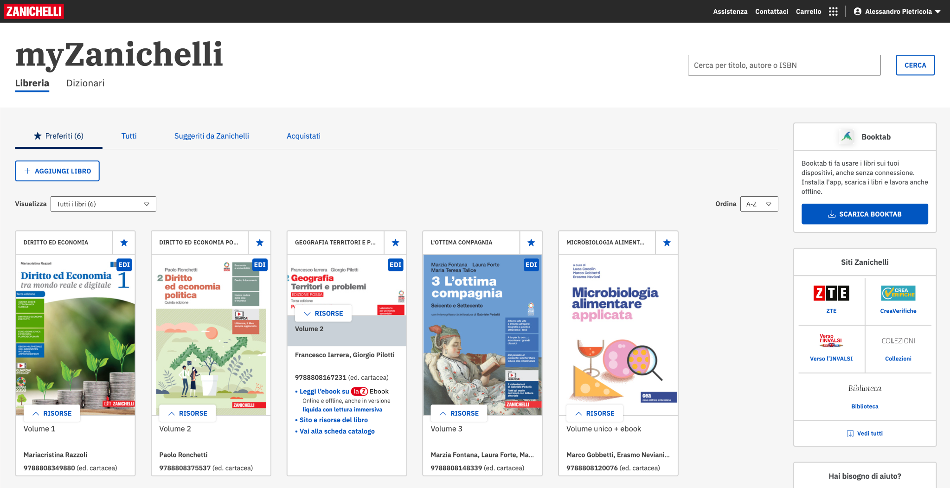Open 'Vai alla scheda catalogo' link

(337, 431)
